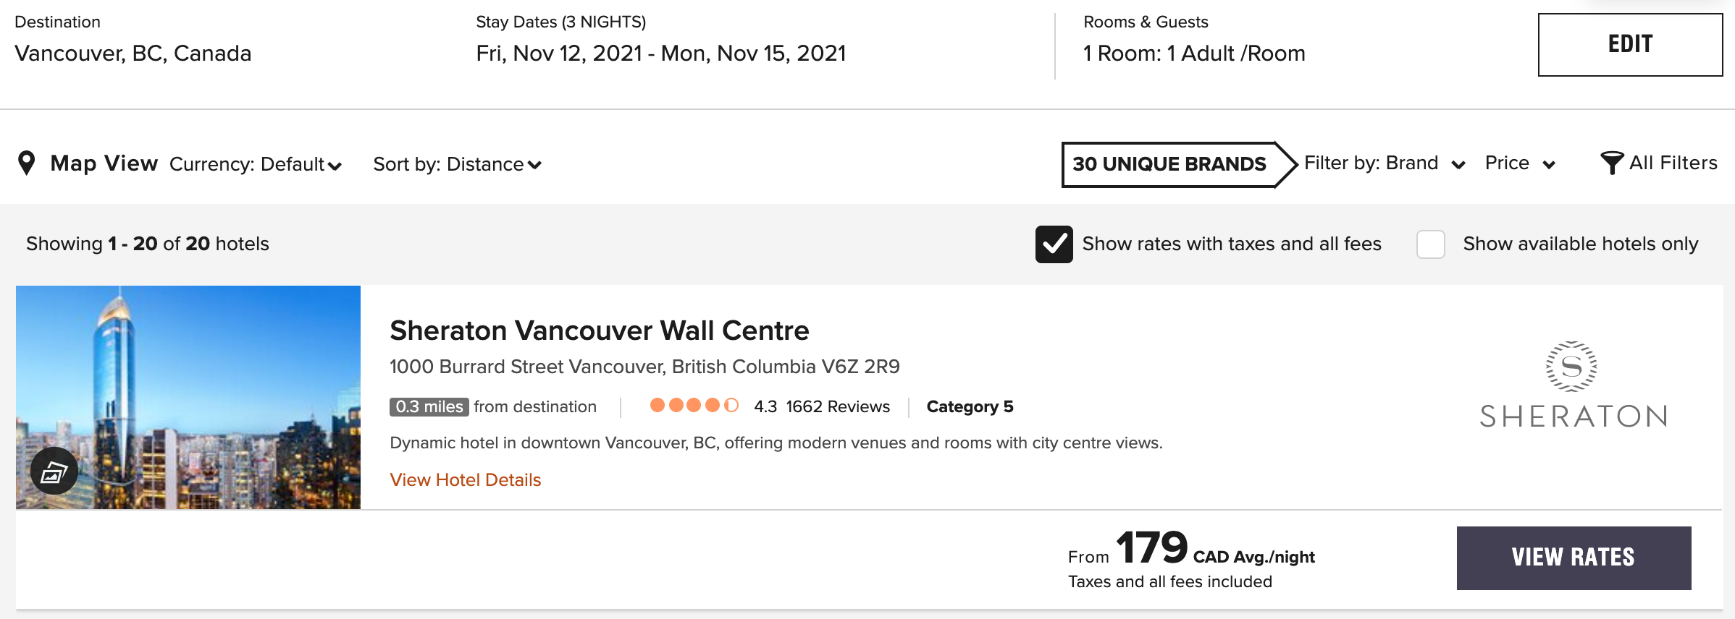Expand the Currency Default dropdown

[x=256, y=165]
